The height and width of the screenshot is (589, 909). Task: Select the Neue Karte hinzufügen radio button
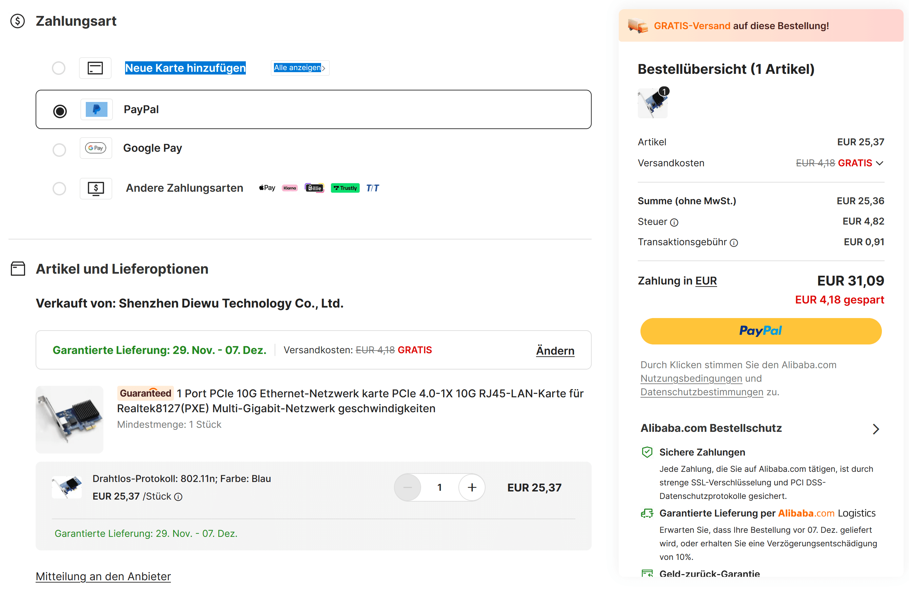(59, 68)
